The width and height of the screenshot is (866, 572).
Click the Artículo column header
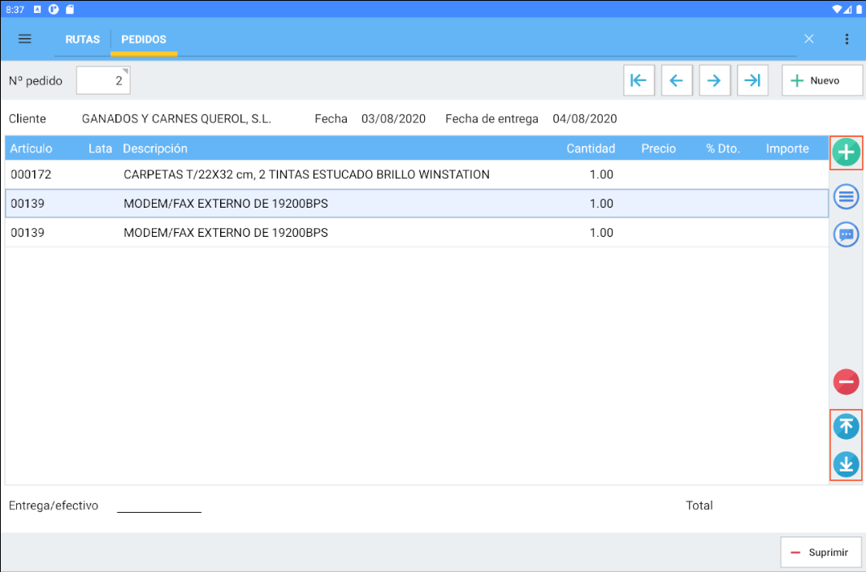[x=31, y=148]
